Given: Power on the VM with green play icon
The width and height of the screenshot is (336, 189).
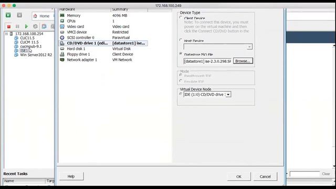Looking at the screenshot, I should tap(26, 27).
